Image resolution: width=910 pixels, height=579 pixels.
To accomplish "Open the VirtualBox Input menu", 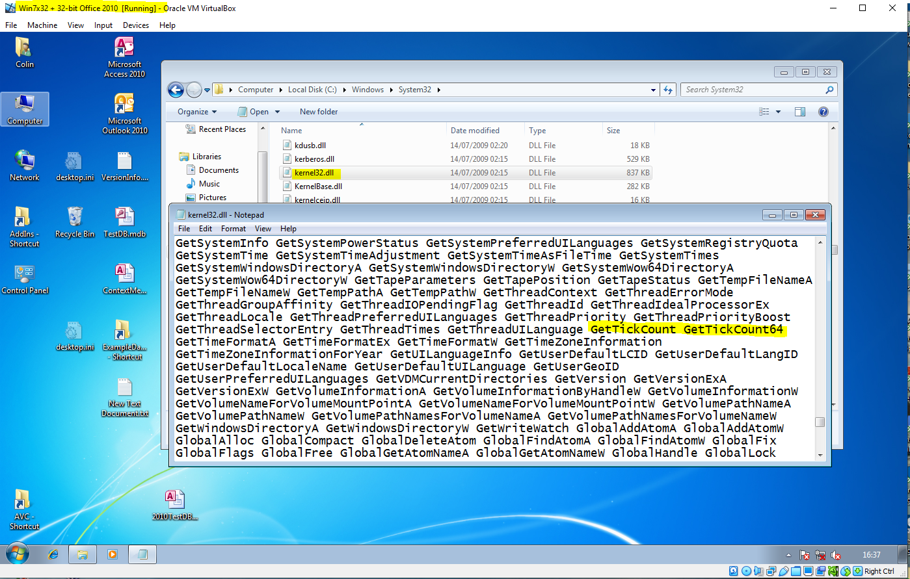I will (103, 25).
